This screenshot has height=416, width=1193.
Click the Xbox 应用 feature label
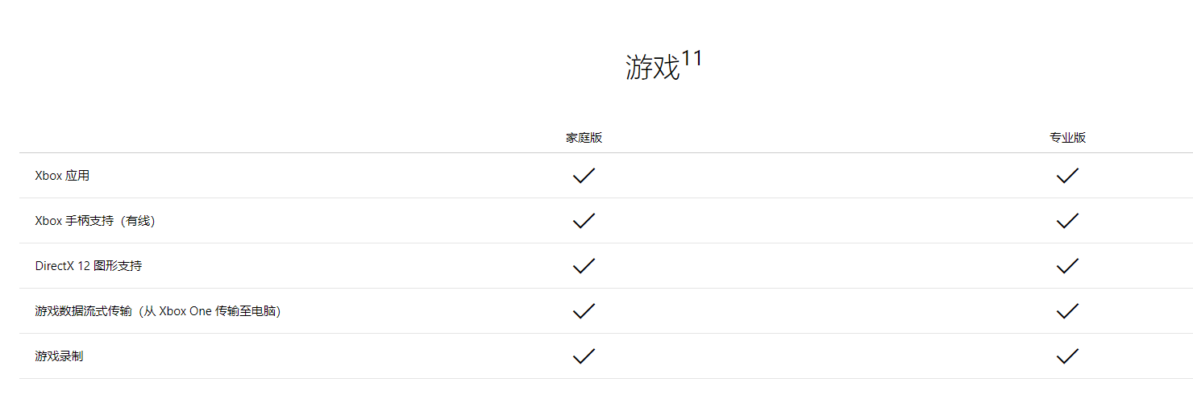62,176
